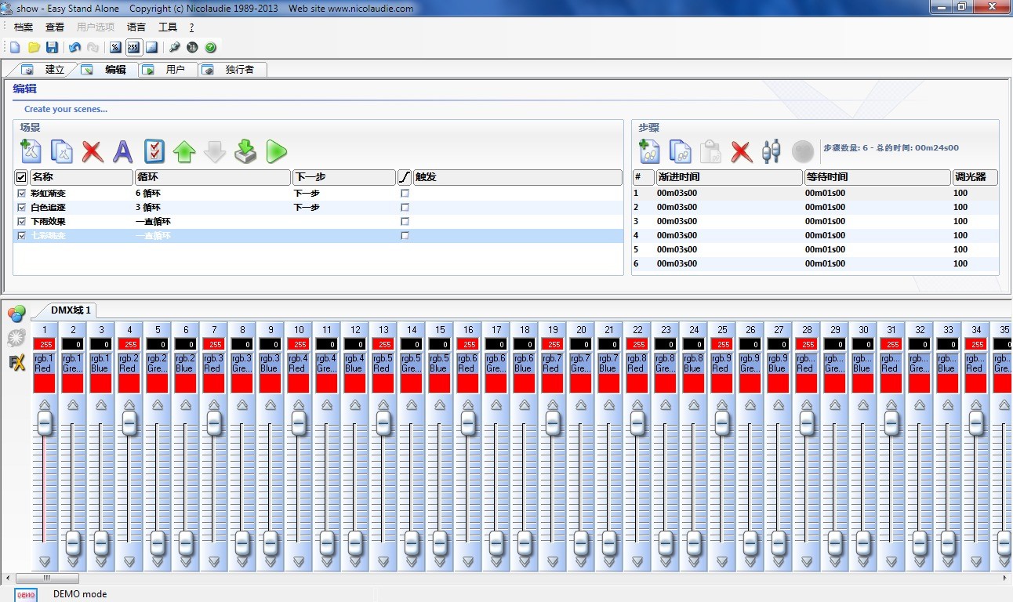Screen dimensions: 1013x602
Task: Open the 工具 menu
Action: pyautogui.click(x=168, y=27)
